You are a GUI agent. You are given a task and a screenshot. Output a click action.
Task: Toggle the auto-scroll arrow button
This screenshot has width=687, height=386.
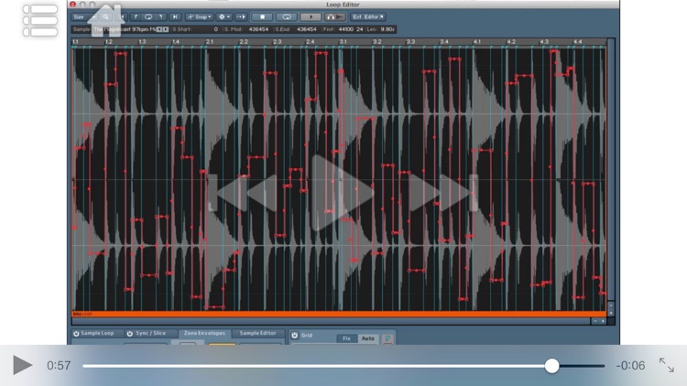point(241,17)
